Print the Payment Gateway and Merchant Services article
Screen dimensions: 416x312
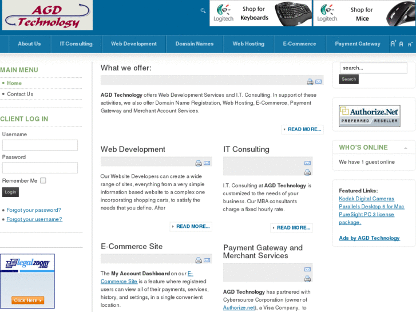(307, 279)
